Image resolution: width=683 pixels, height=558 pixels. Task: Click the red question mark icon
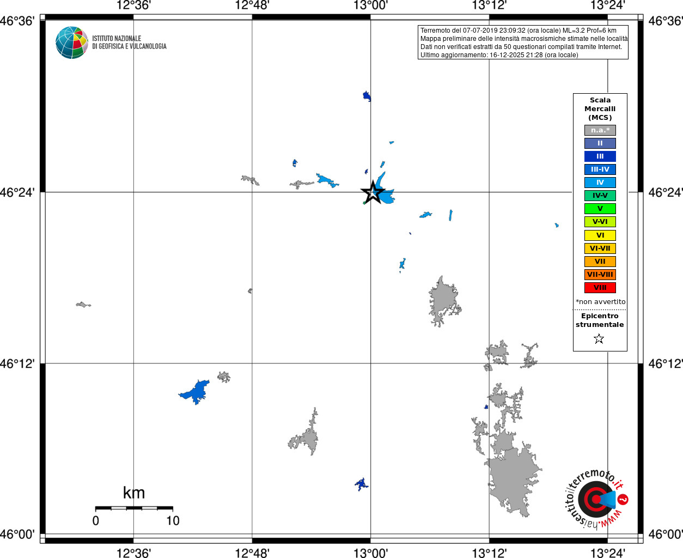(x=623, y=499)
